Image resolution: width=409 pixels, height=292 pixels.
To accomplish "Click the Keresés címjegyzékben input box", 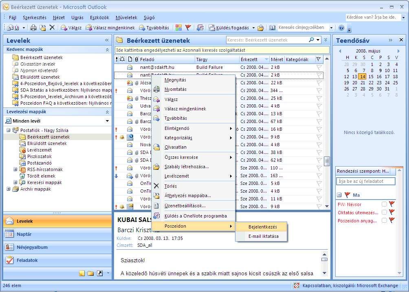I will click(303, 27).
